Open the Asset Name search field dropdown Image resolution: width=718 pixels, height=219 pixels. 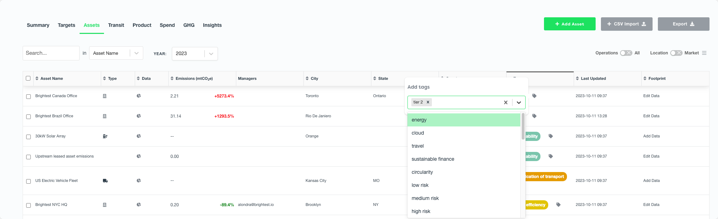click(x=137, y=53)
